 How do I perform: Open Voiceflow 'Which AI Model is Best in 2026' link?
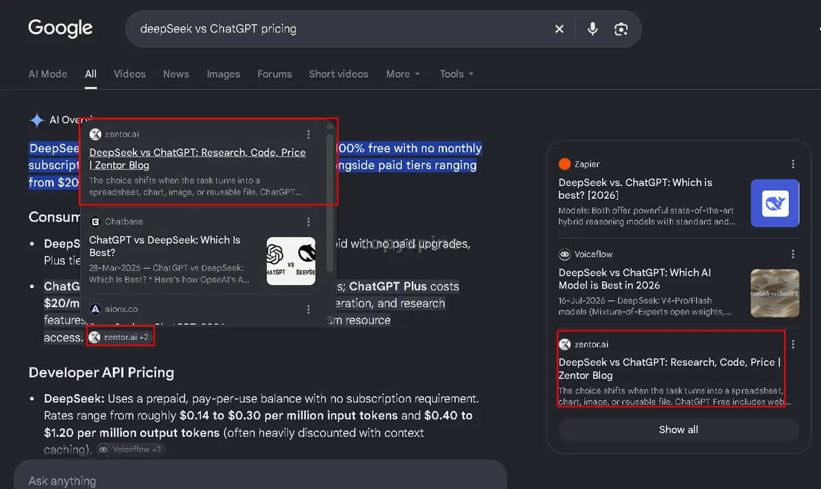pos(635,278)
